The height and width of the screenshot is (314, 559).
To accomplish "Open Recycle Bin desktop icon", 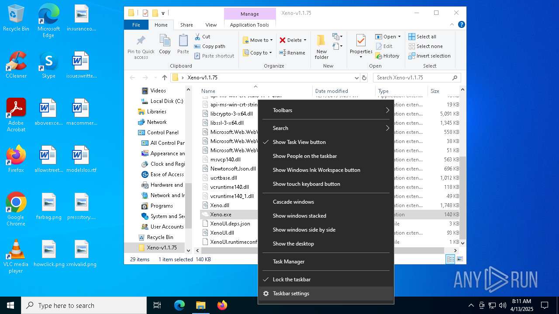I will tap(16, 18).
